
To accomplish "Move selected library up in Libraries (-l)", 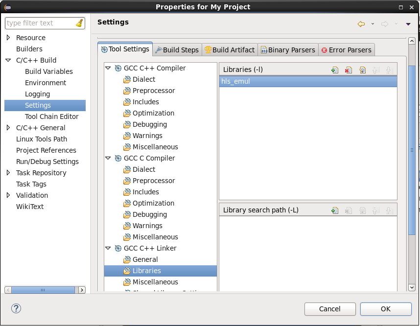I will pyautogui.click(x=376, y=70).
